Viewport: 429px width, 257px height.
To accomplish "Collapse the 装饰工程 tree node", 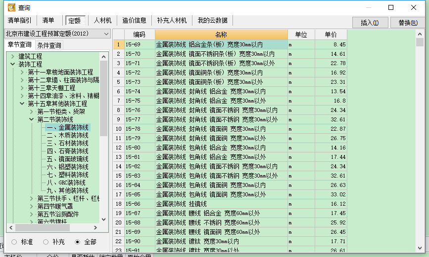I will 12,64.
